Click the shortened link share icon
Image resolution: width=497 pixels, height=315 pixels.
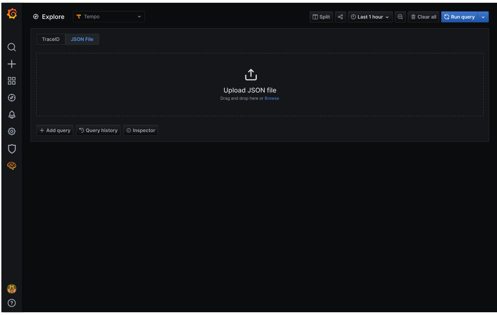coord(340,17)
